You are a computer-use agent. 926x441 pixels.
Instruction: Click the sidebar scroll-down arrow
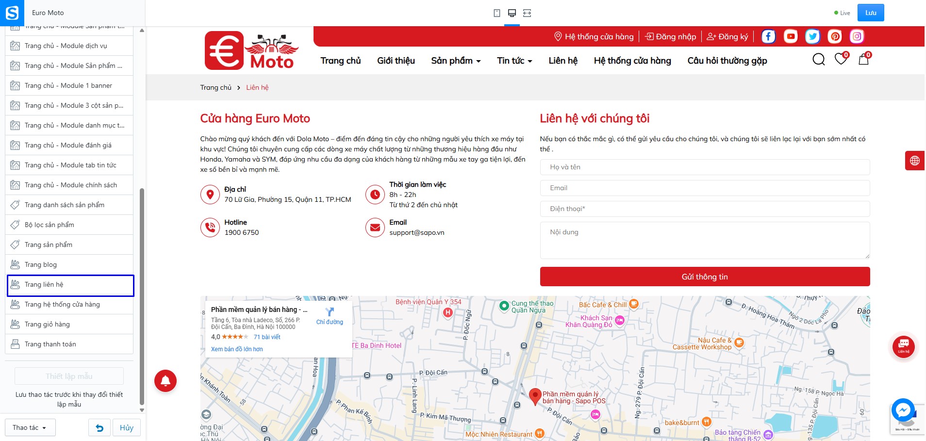click(142, 410)
